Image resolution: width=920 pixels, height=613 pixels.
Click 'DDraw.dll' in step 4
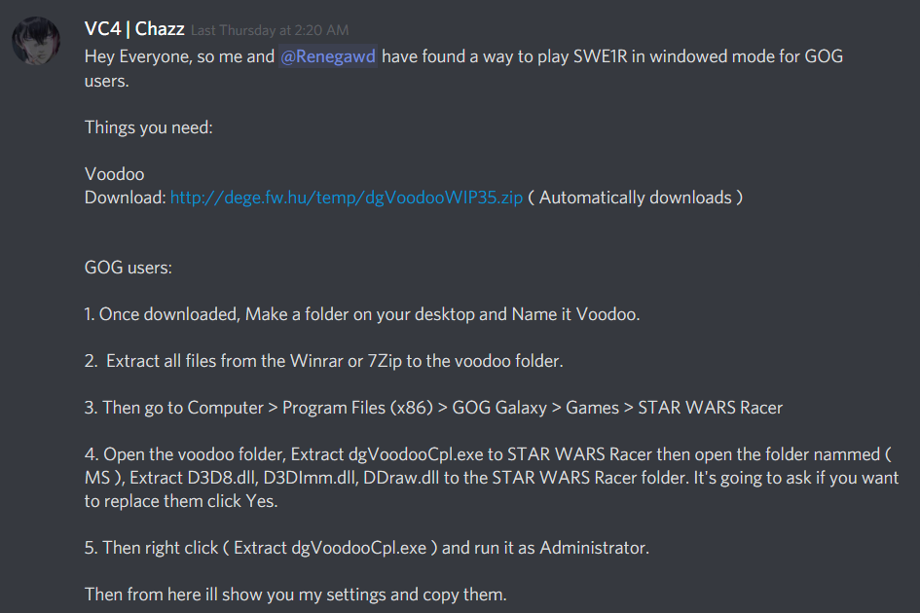401,478
